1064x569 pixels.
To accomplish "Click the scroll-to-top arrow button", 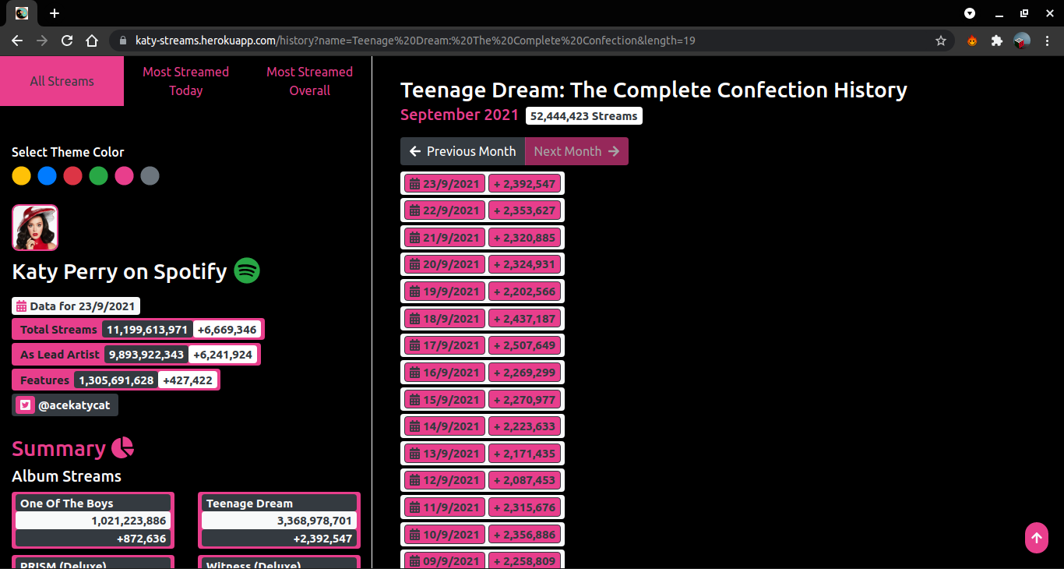I will point(1036,538).
